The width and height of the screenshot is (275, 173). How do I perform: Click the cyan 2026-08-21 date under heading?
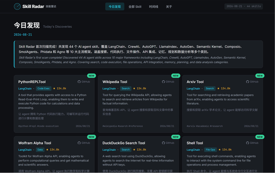coord(23,35)
